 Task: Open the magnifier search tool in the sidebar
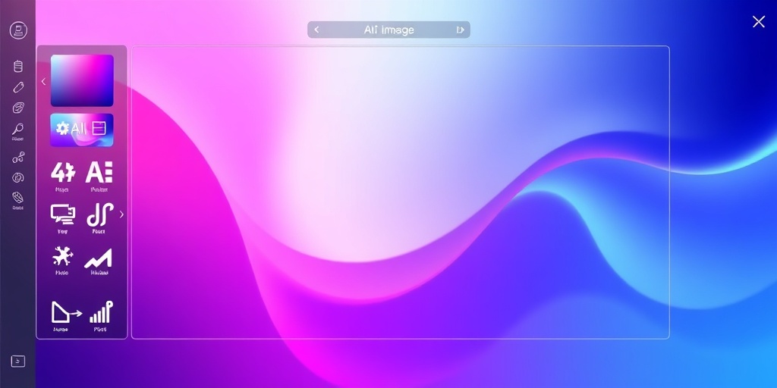pos(18,130)
